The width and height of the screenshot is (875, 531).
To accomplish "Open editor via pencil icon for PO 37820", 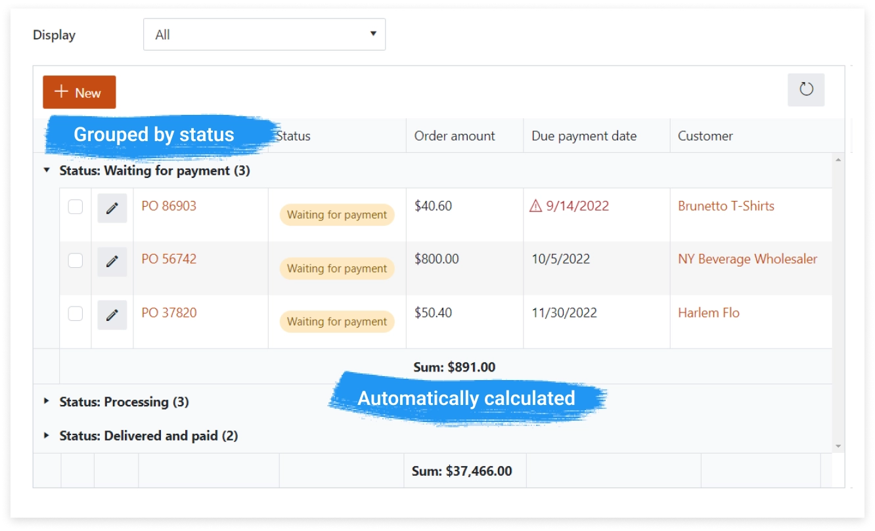I will pos(112,315).
